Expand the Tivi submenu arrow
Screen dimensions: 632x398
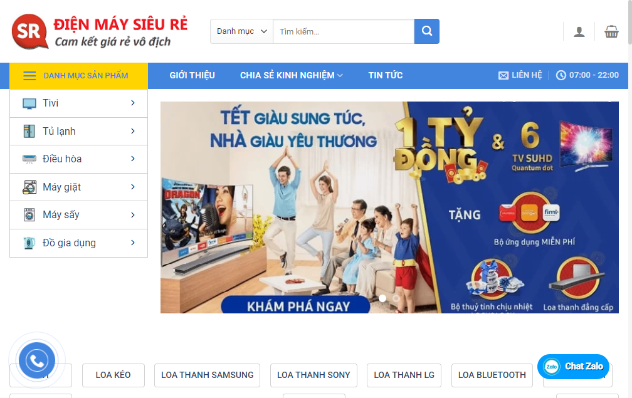[133, 103]
